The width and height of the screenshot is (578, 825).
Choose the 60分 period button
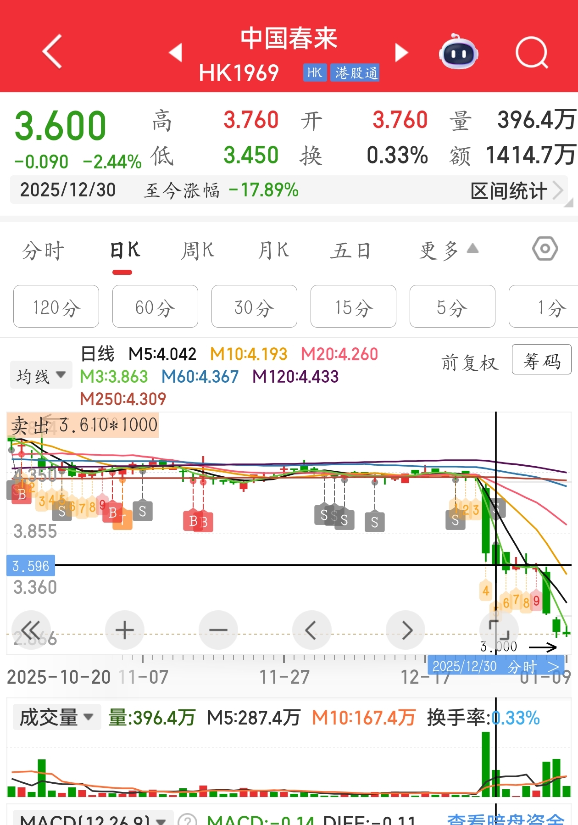coord(156,307)
